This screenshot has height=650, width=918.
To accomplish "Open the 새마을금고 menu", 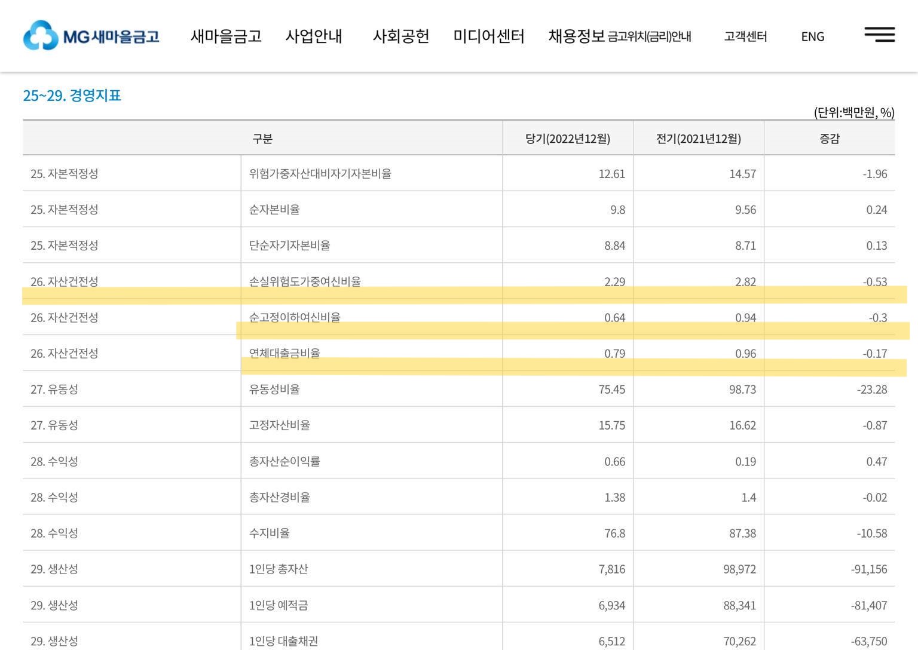I will [226, 36].
